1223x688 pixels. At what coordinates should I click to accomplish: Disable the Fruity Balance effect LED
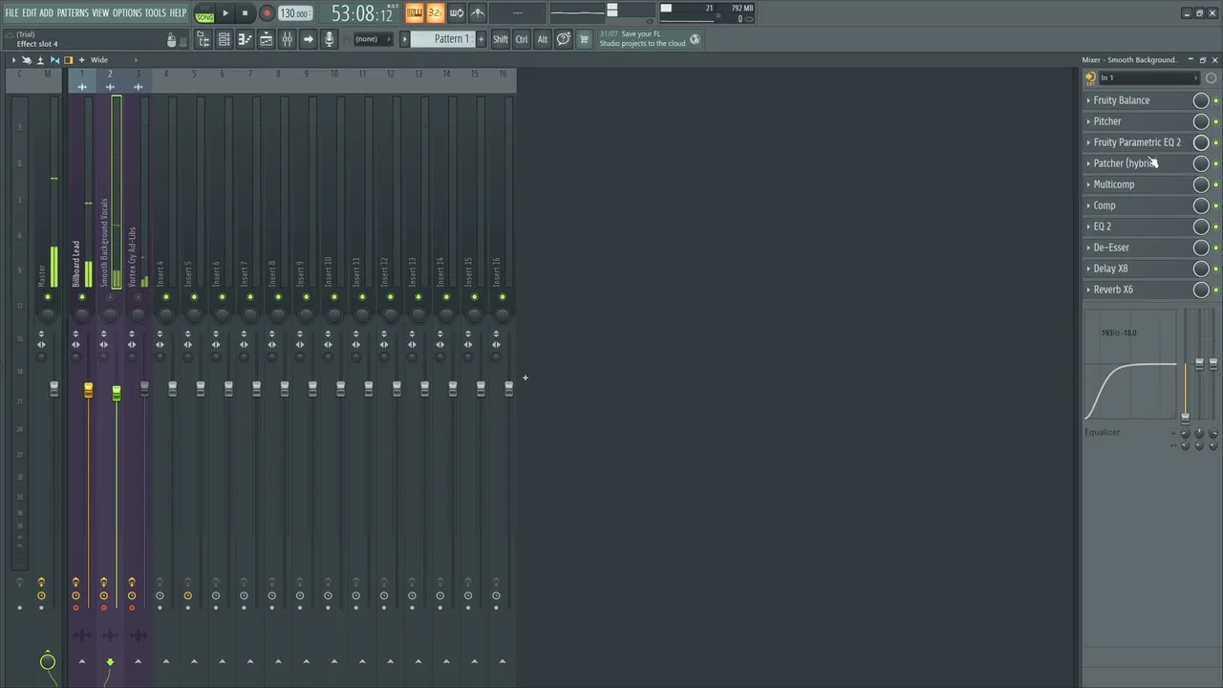point(1215,100)
